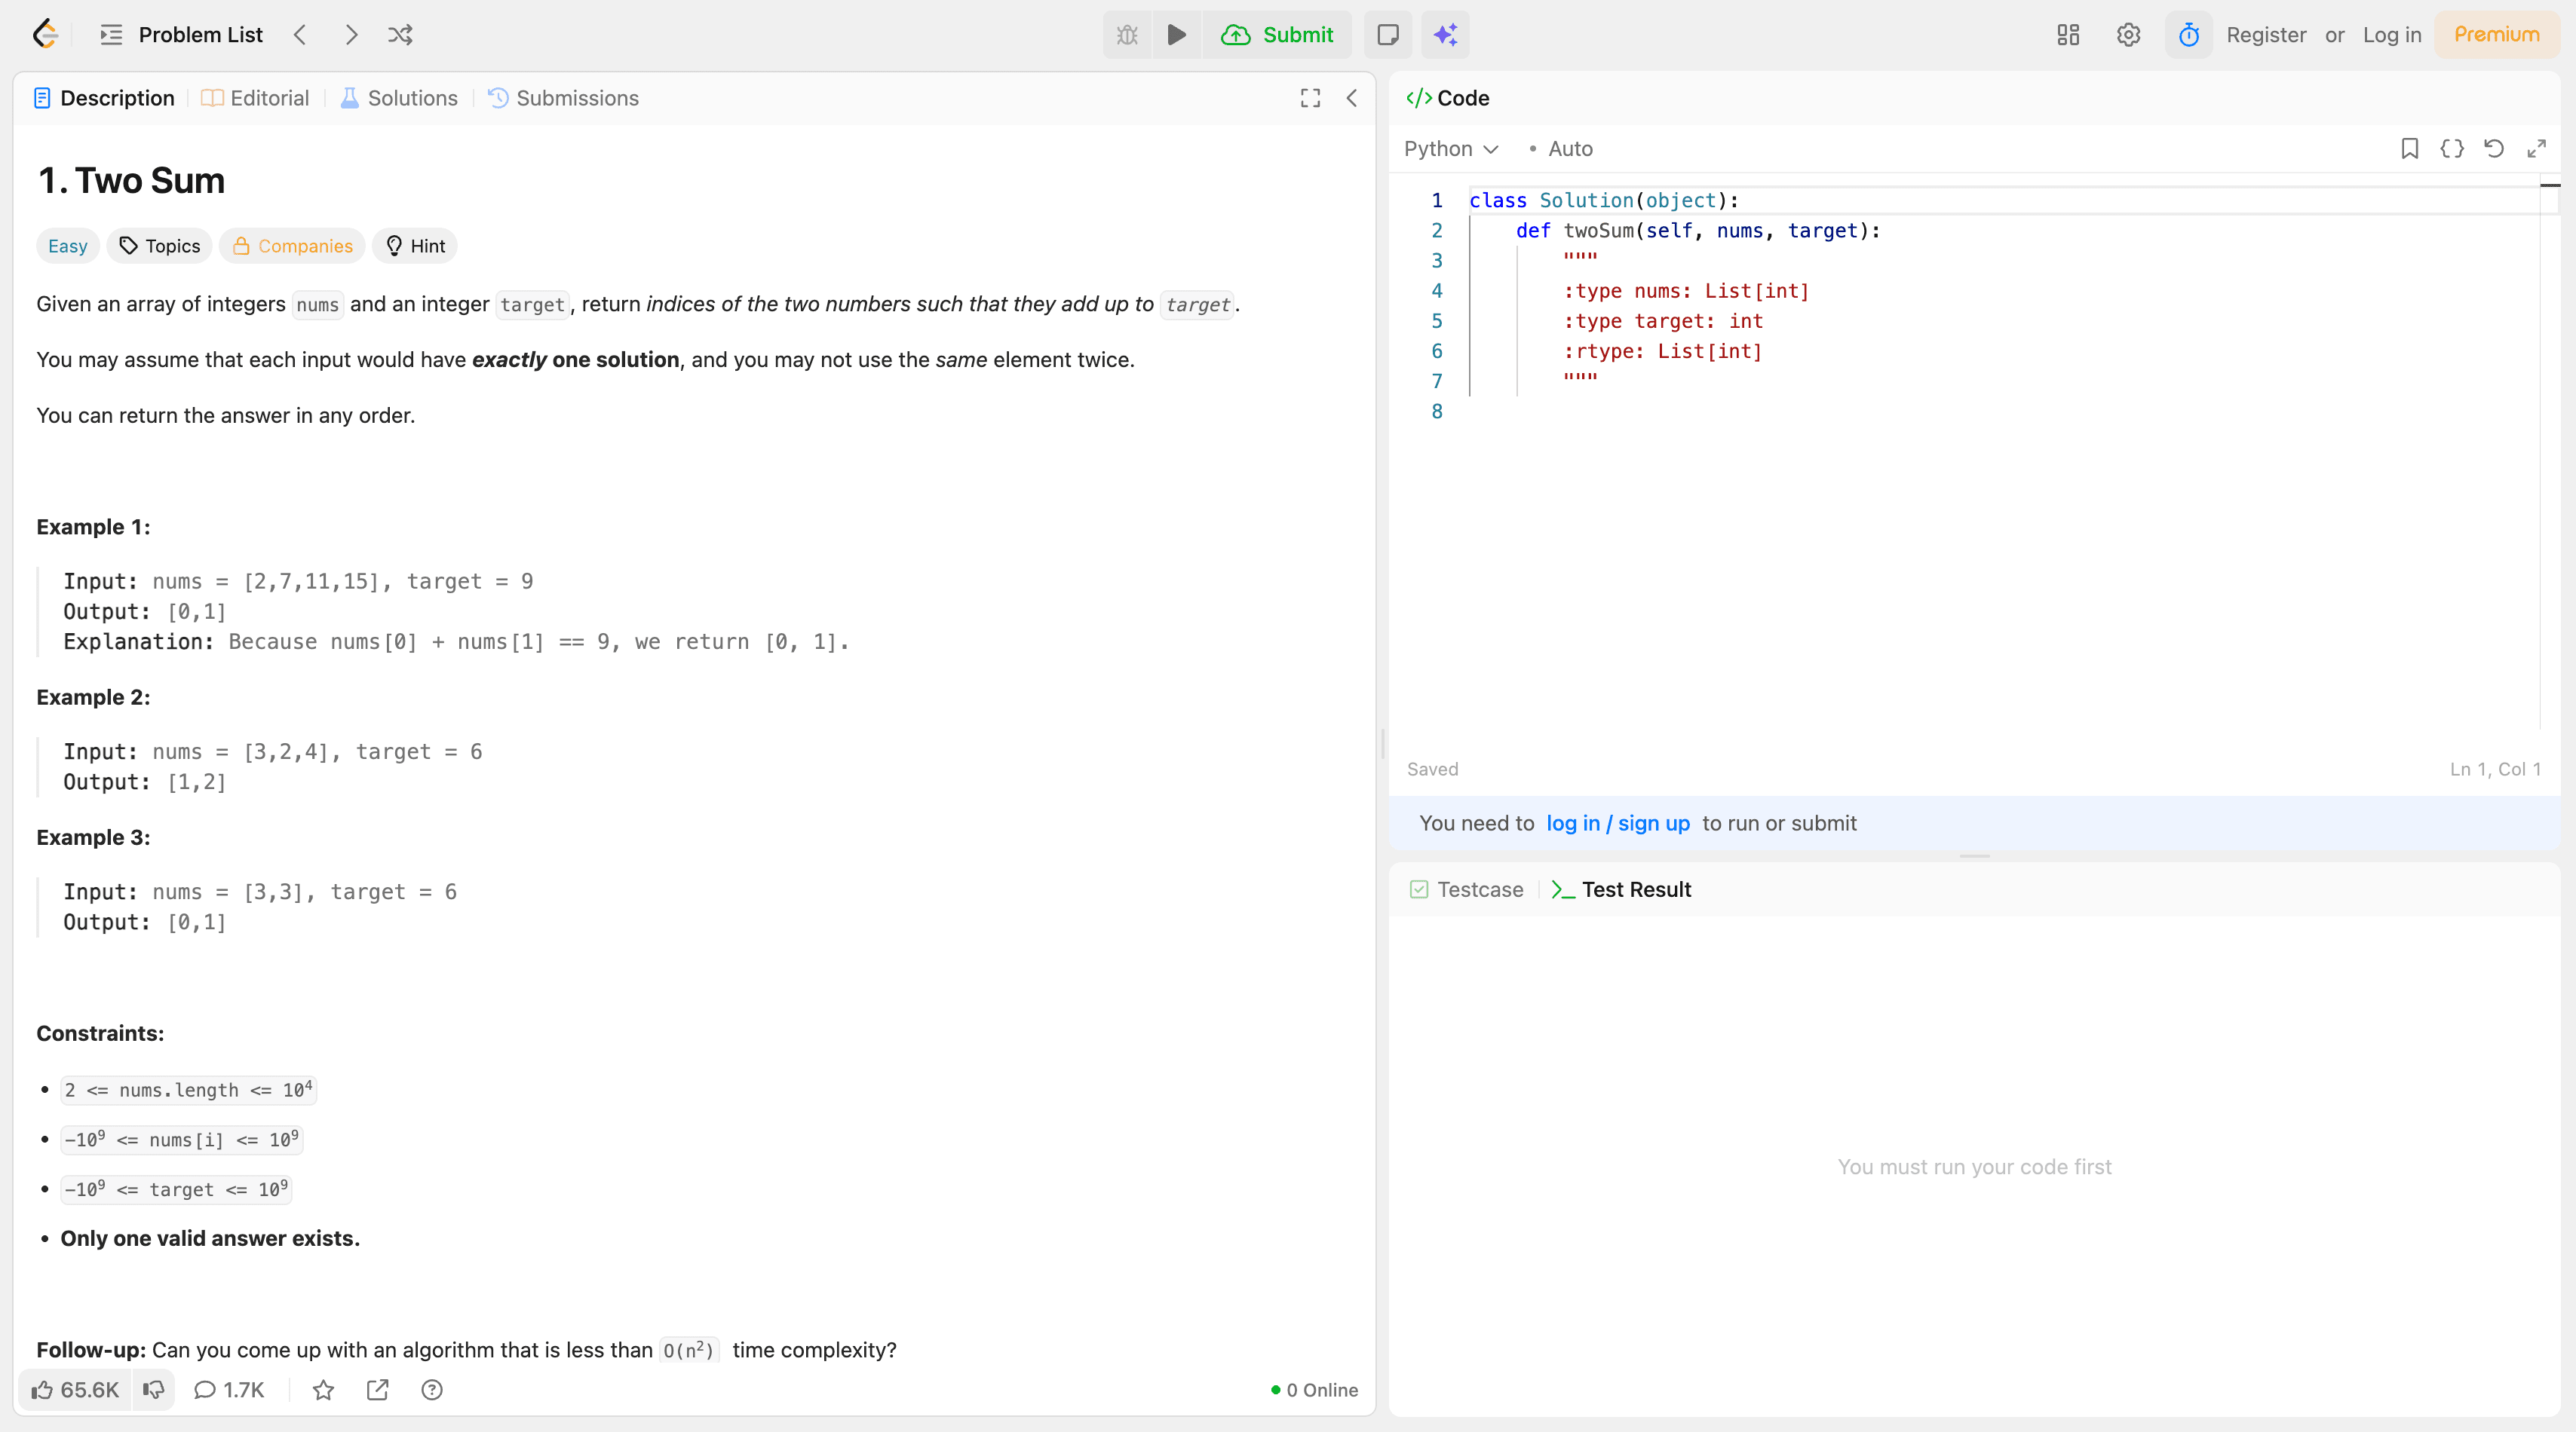Screen dimensions: 2576x1432
Task: Toggle the thumbs down dislike button
Action: point(153,1390)
